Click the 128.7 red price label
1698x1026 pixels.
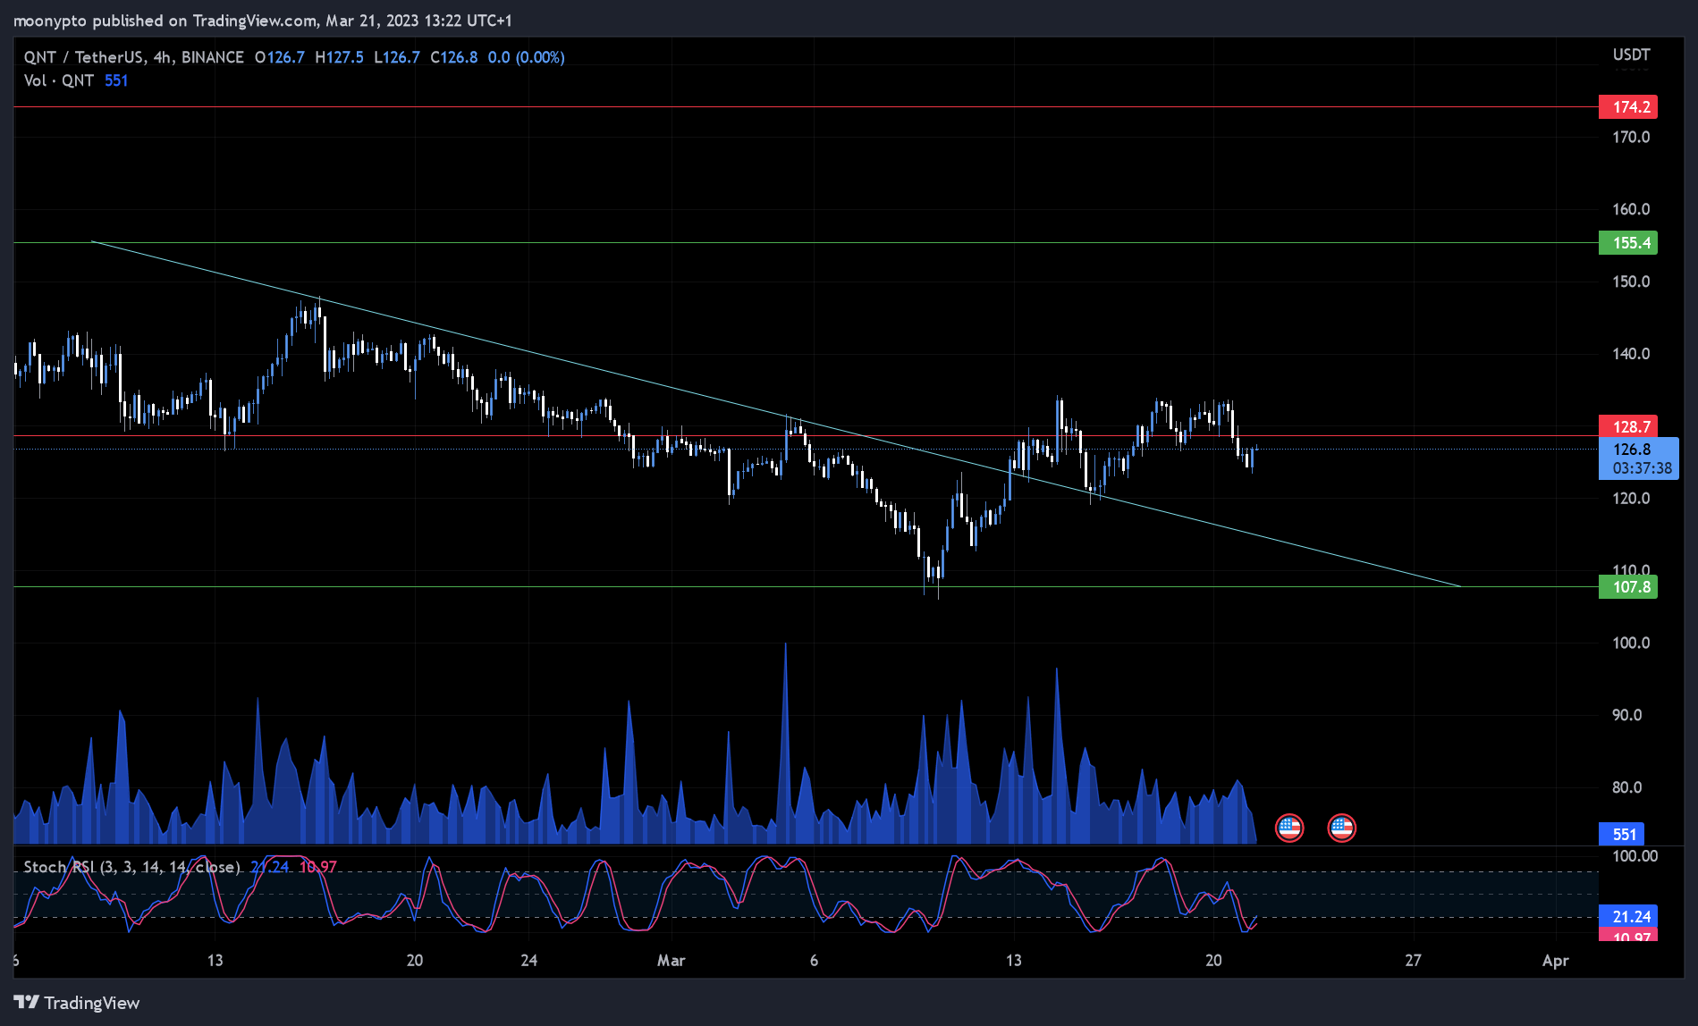(1628, 426)
